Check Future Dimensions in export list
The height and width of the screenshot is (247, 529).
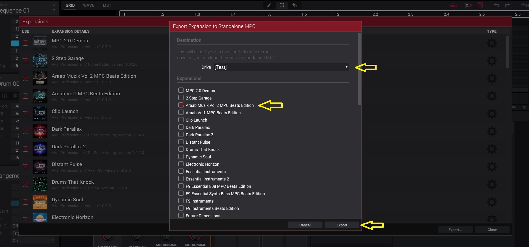(181, 215)
